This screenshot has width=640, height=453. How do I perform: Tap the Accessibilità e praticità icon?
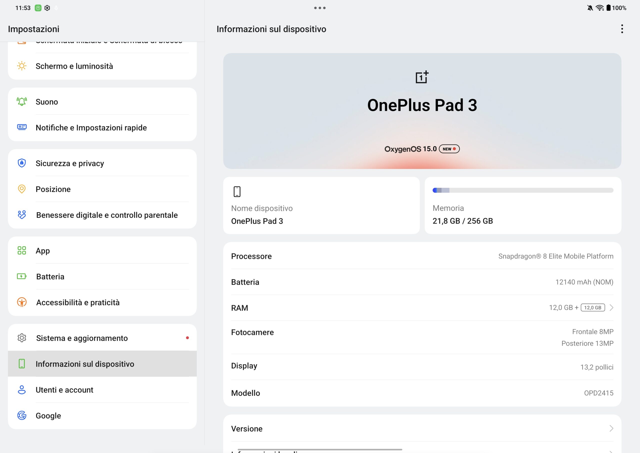tap(22, 302)
